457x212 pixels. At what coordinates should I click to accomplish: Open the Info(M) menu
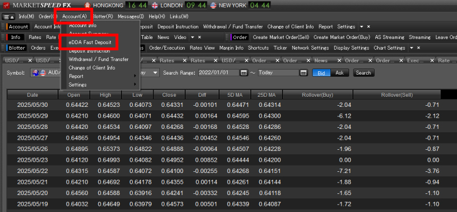(x=26, y=16)
